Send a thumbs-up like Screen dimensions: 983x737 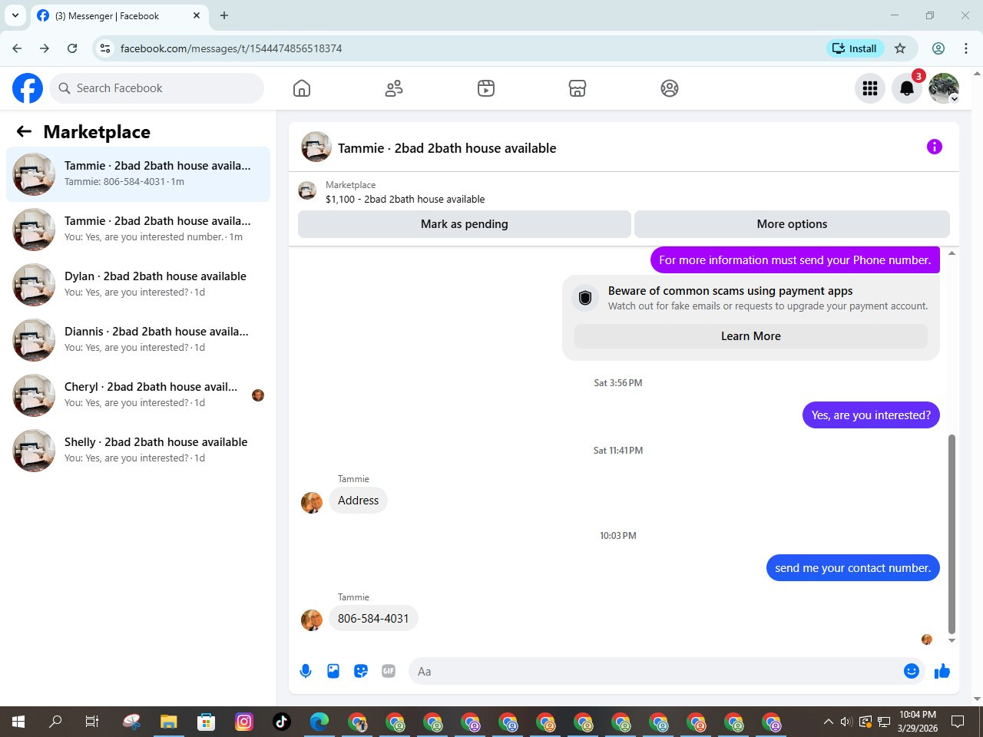tap(942, 672)
